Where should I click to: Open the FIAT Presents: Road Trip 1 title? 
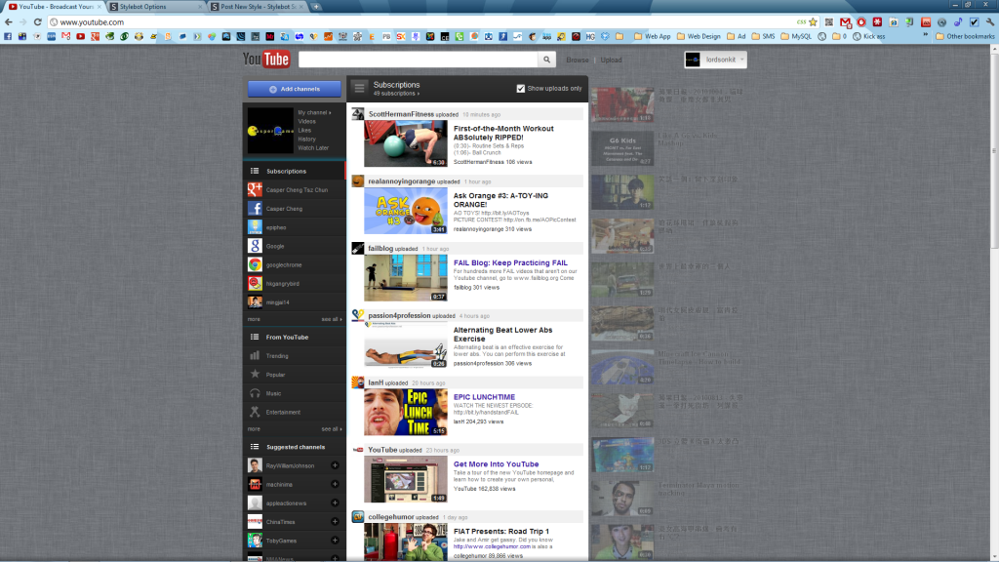coord(501,532)
